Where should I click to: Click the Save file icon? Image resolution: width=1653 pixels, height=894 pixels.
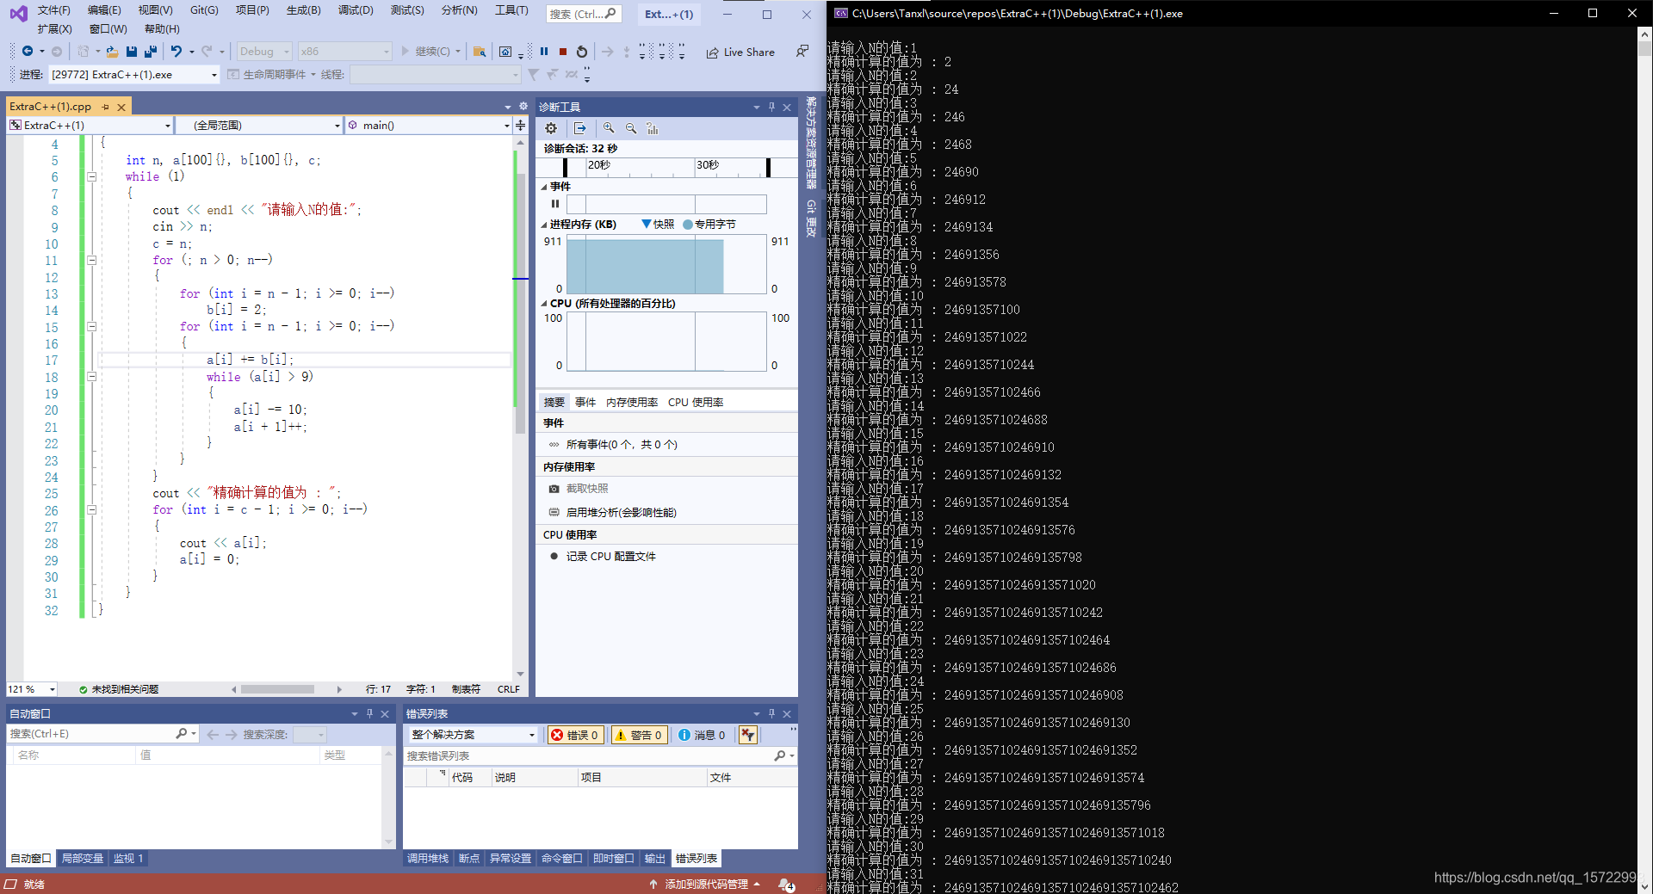pyautogui.click(x=132, y=52)
